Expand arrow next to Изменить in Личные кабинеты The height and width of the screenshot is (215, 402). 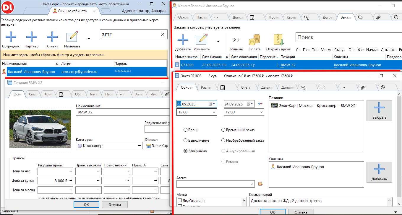tap(88, 39)
